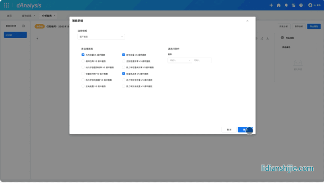
Task: Select Cycle item in left sidebar
Action: tap(15, 35)
